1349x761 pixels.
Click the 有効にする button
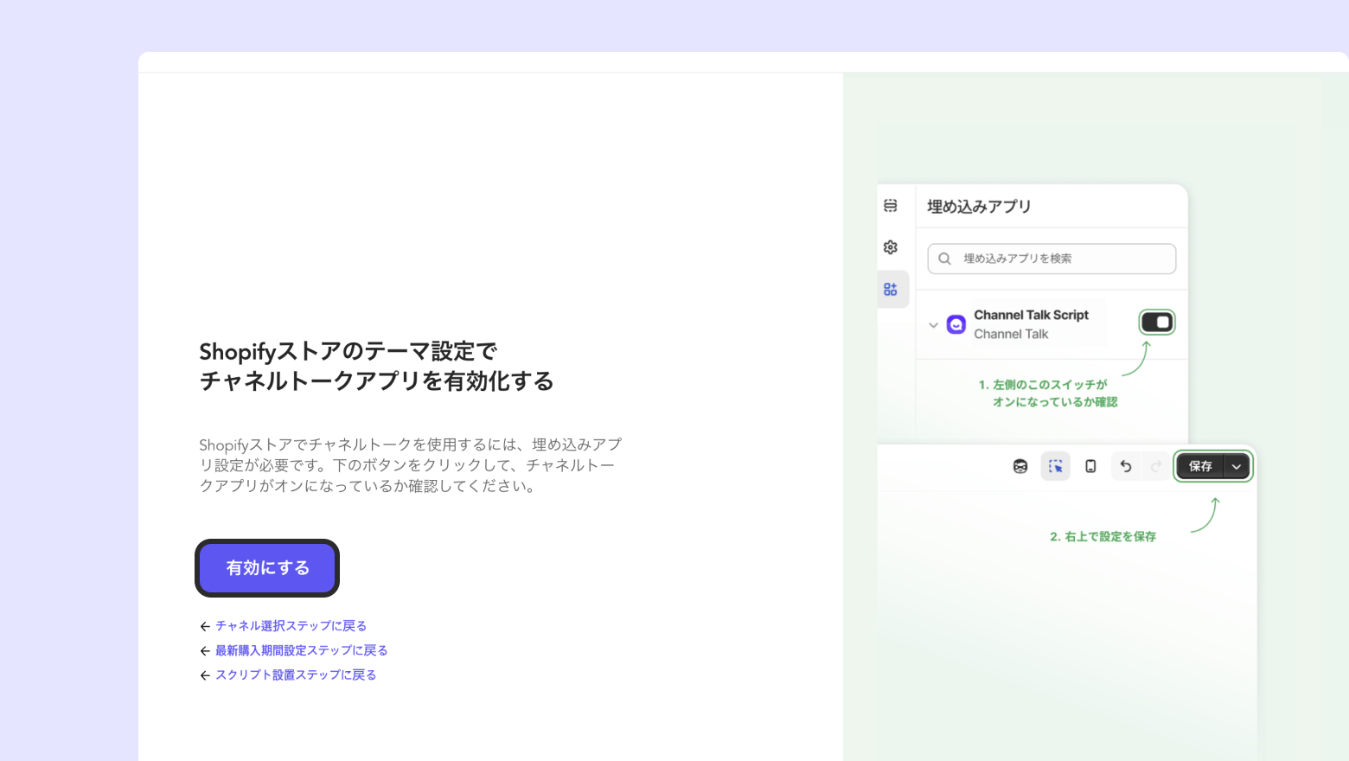[x=267, y=568]
